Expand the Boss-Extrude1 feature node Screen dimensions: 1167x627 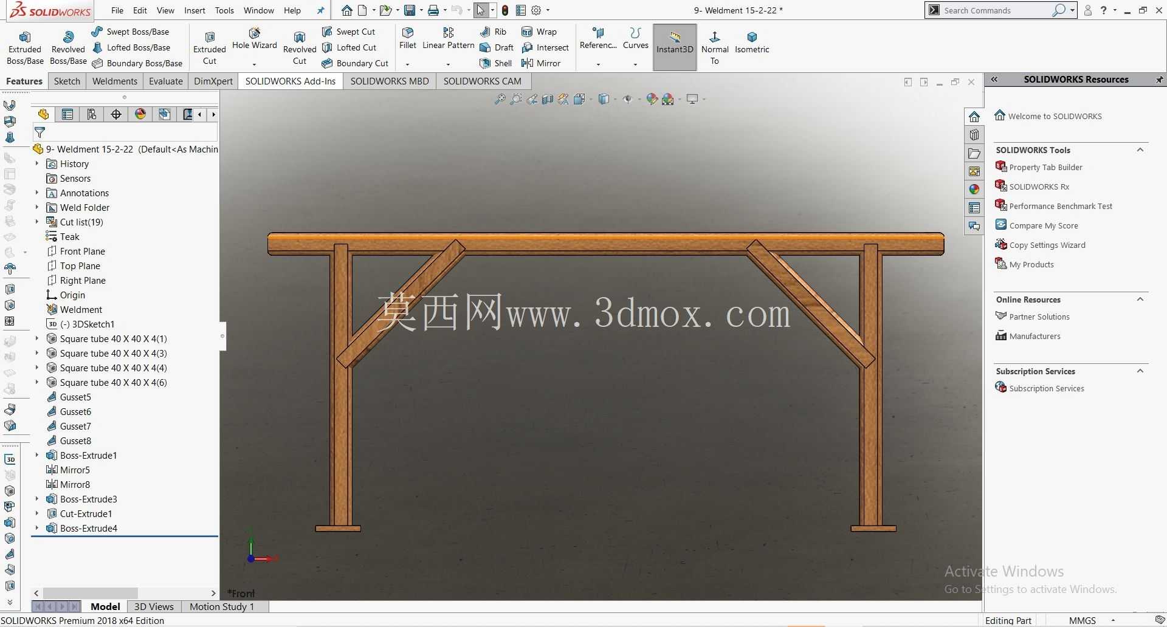coord(37,455)
